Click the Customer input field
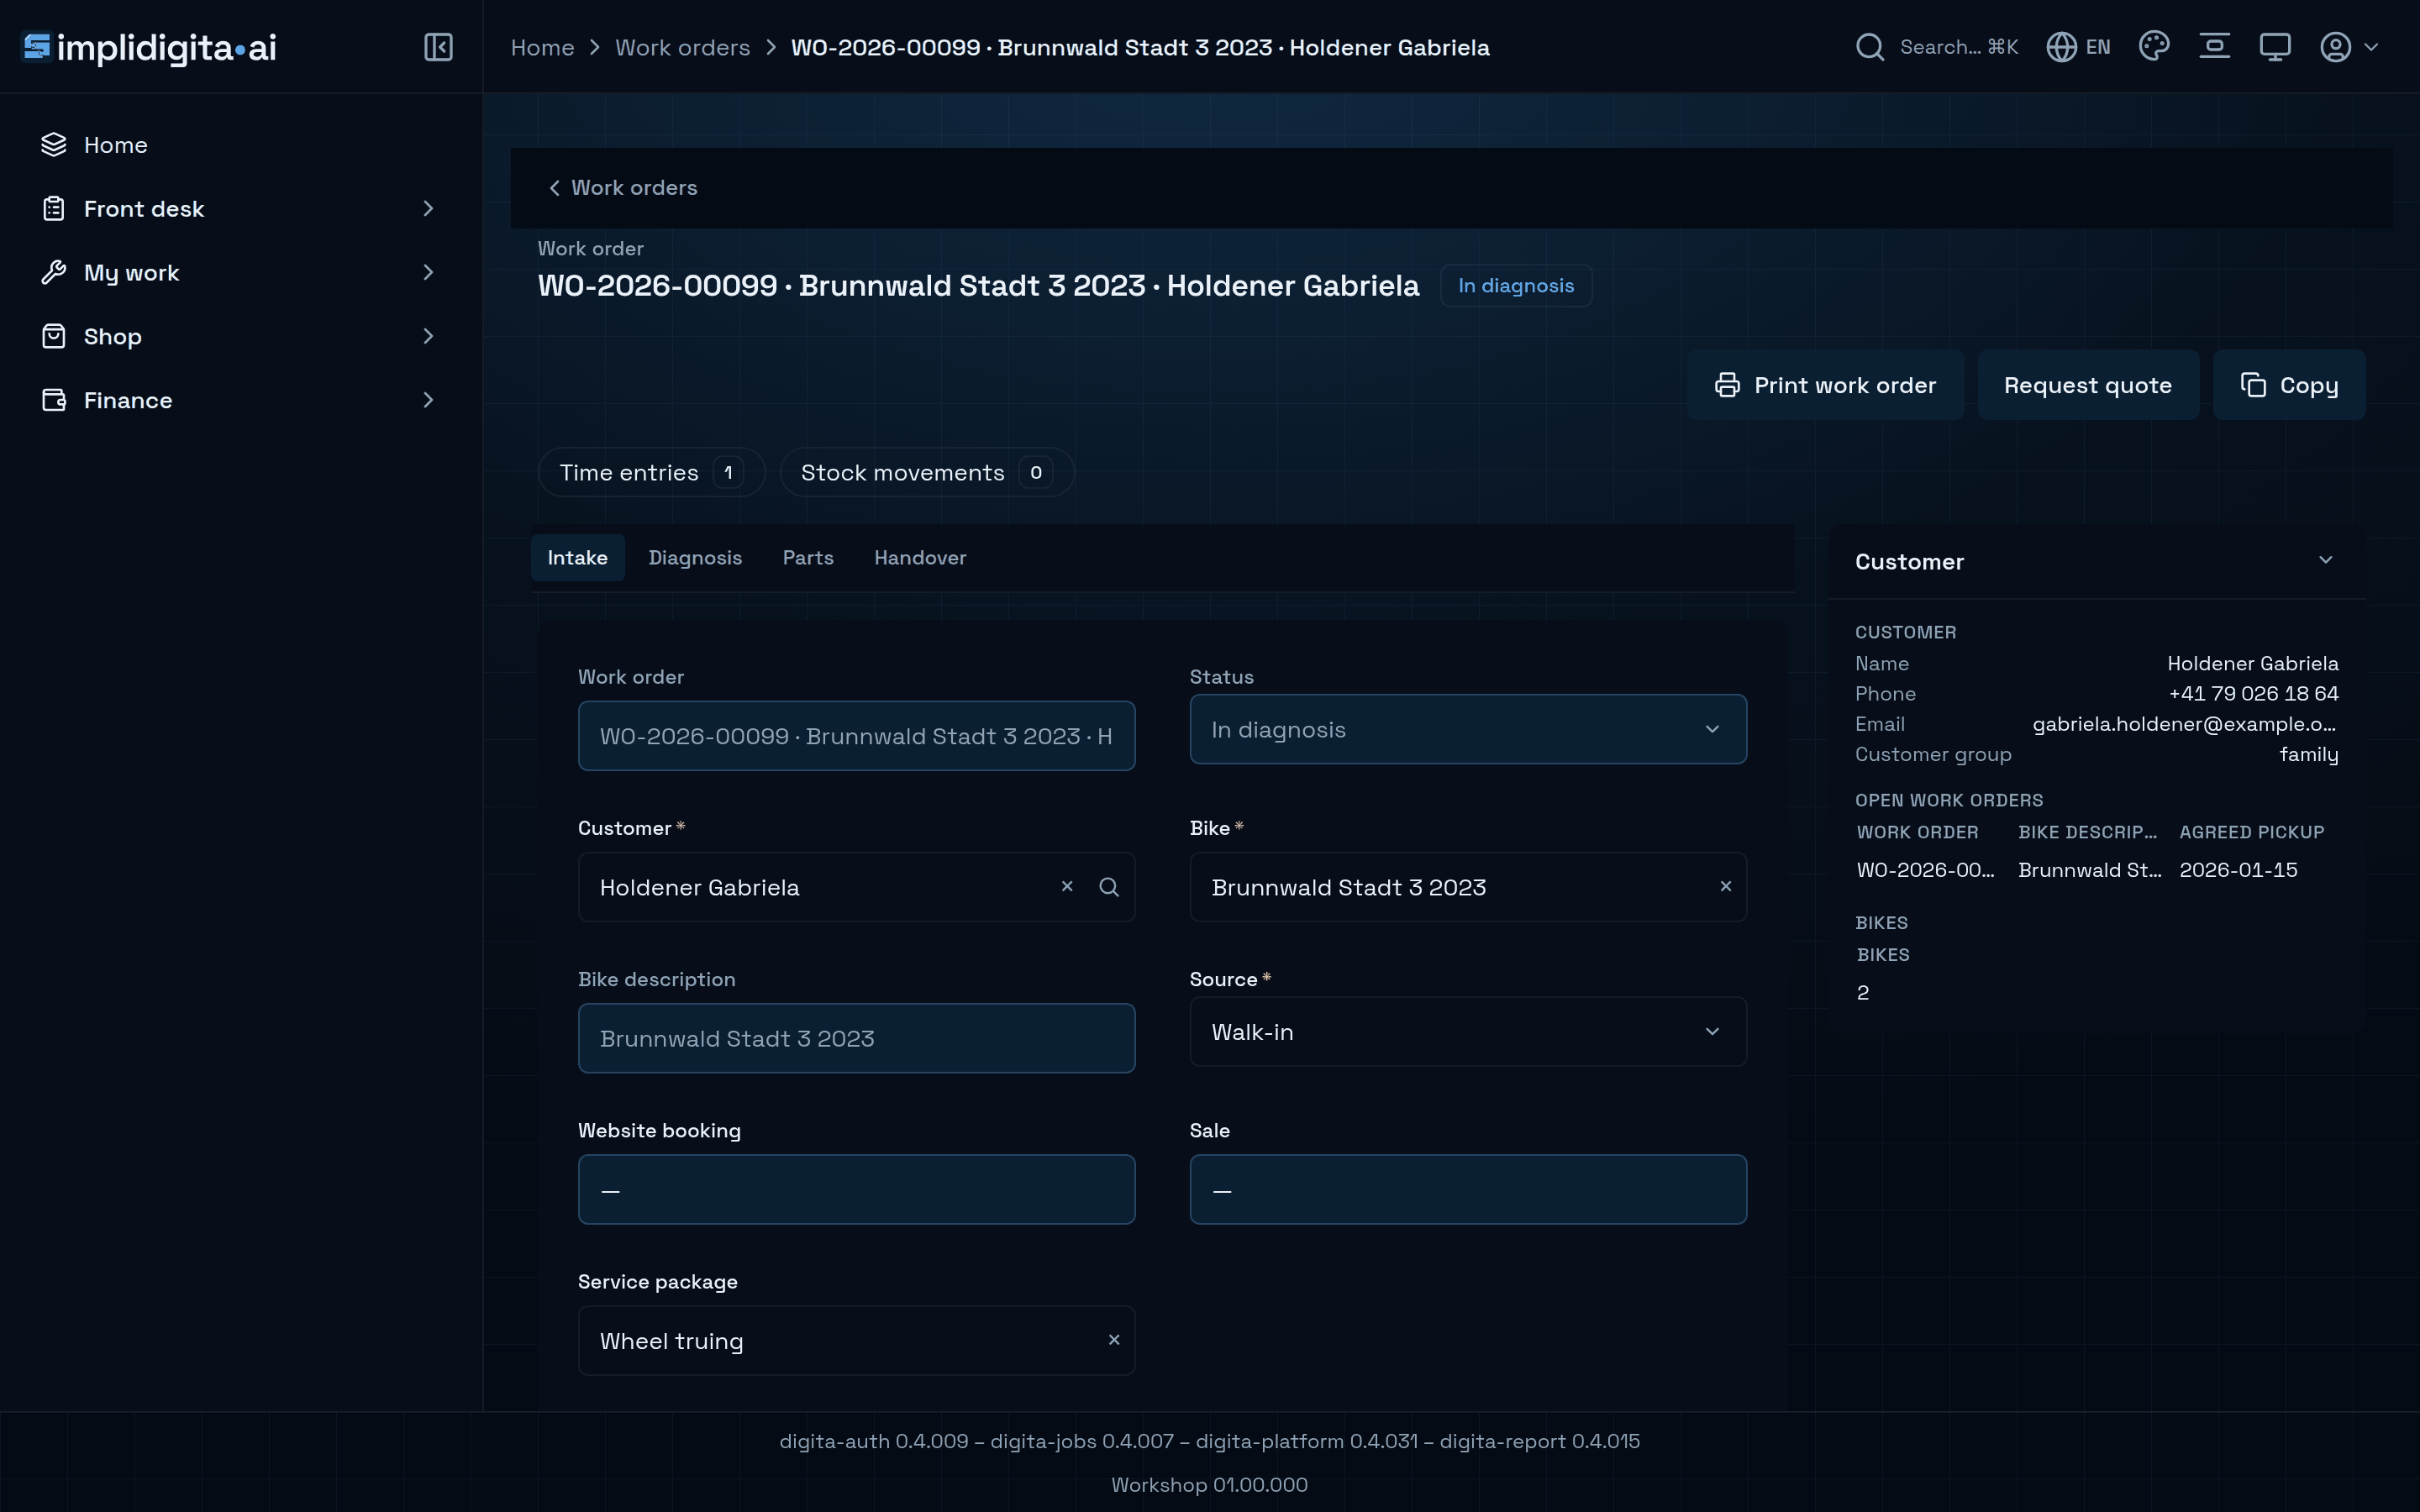This screenshot has height=1512, width=2420. [856, 887]
